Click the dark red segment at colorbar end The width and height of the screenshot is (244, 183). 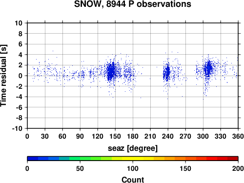click(x=233, y=159)
